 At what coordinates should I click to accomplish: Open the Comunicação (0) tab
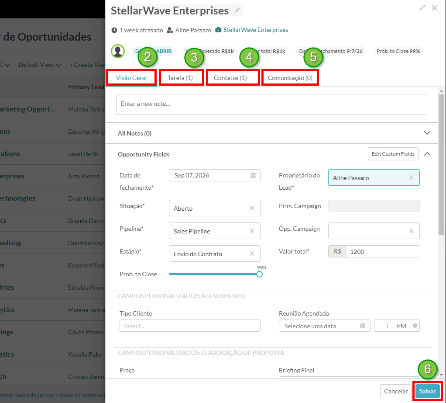(290, 78)
